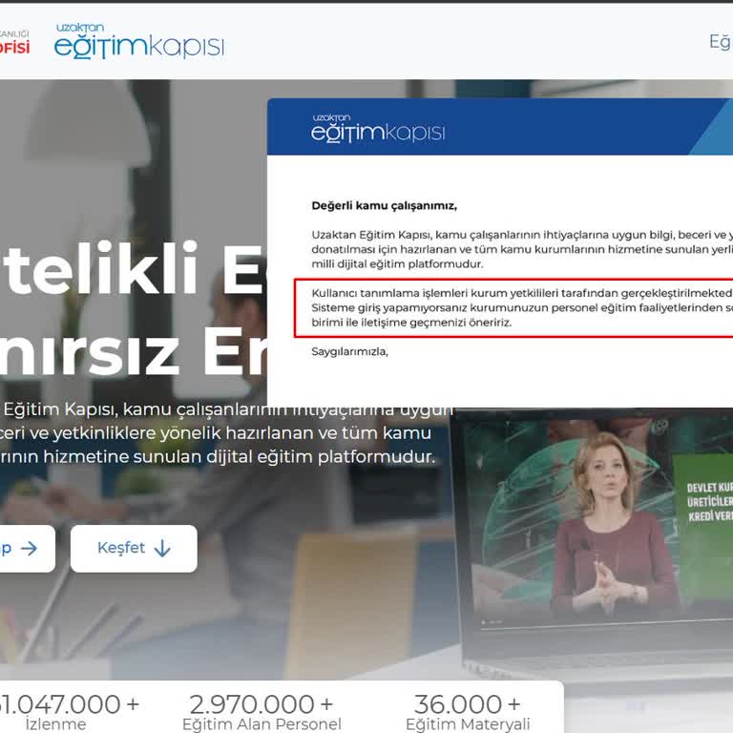Click the video progress bar on laptop screen

[608, 625]
